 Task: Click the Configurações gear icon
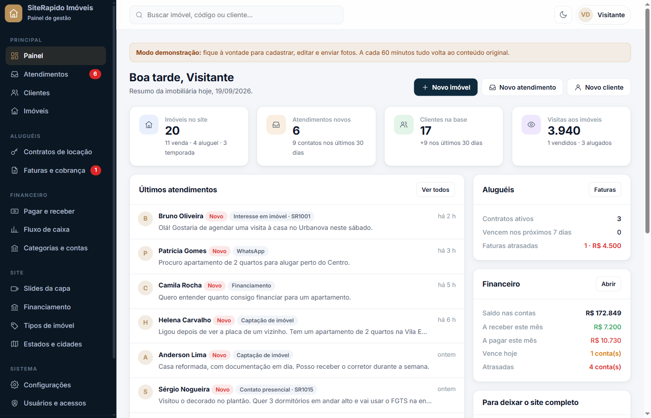pyautogui.click(x=14, y=385)
